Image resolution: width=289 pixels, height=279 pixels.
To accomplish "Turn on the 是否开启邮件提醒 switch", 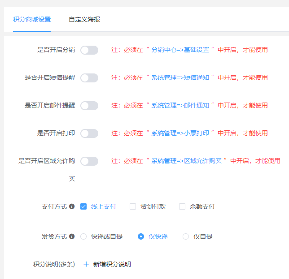I will (89, 106).
